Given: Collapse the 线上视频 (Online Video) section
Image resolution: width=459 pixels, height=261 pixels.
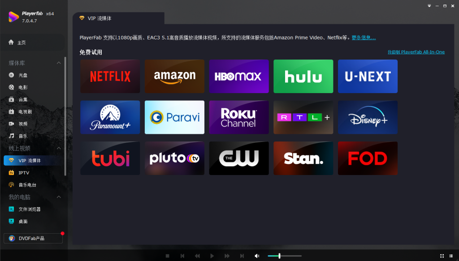Looking at the screenshot, I should click(58, 148).
